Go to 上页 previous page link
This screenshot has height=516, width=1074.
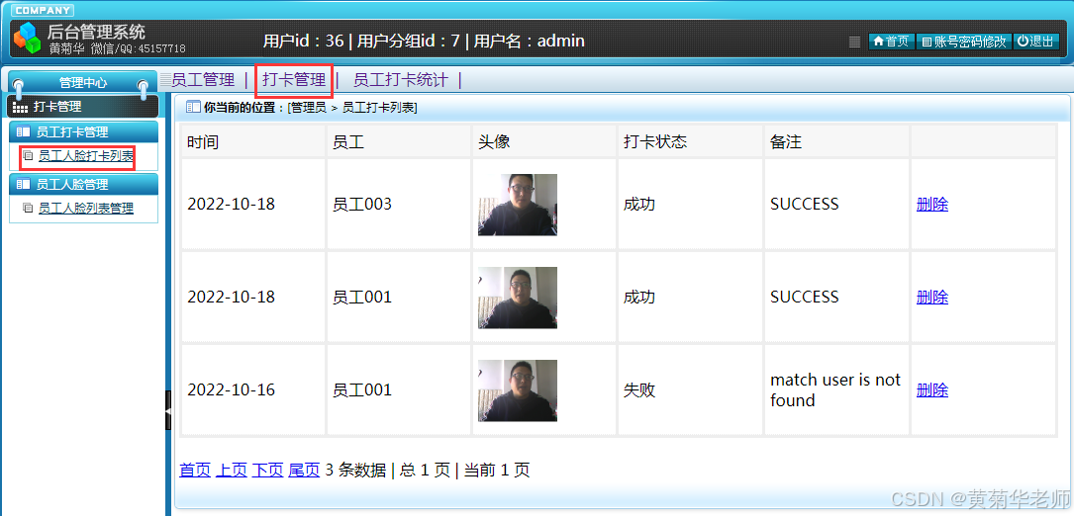click(x=232, y=470)
